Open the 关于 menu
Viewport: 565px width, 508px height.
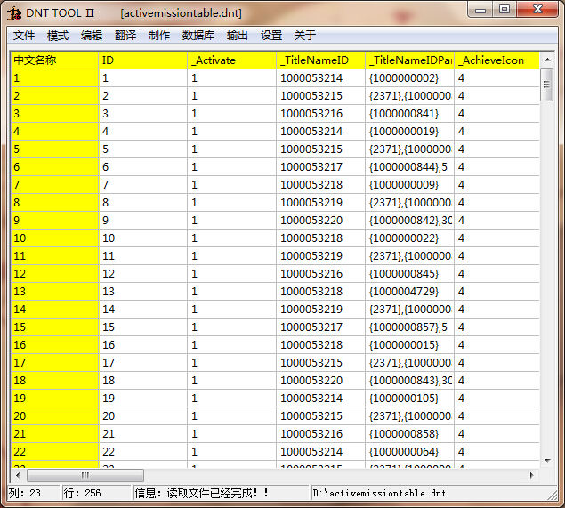click(305, 36)
